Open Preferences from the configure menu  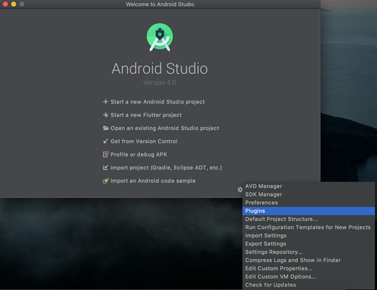click(x=309, y=203)
